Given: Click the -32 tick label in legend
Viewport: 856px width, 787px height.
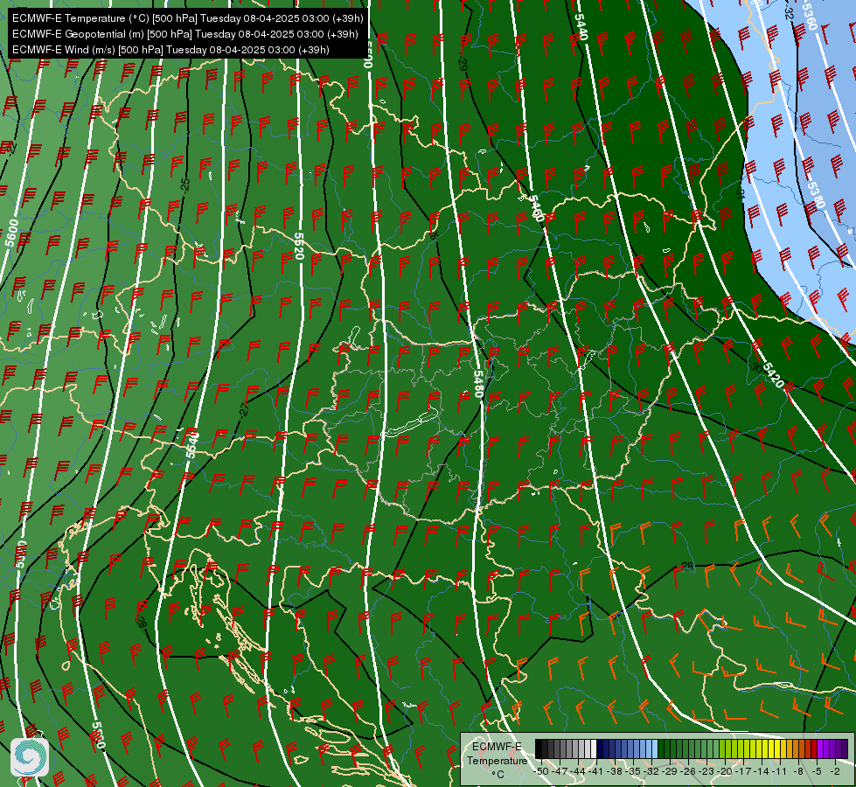Looking at the screenshot, I should (x=651, y=771).
